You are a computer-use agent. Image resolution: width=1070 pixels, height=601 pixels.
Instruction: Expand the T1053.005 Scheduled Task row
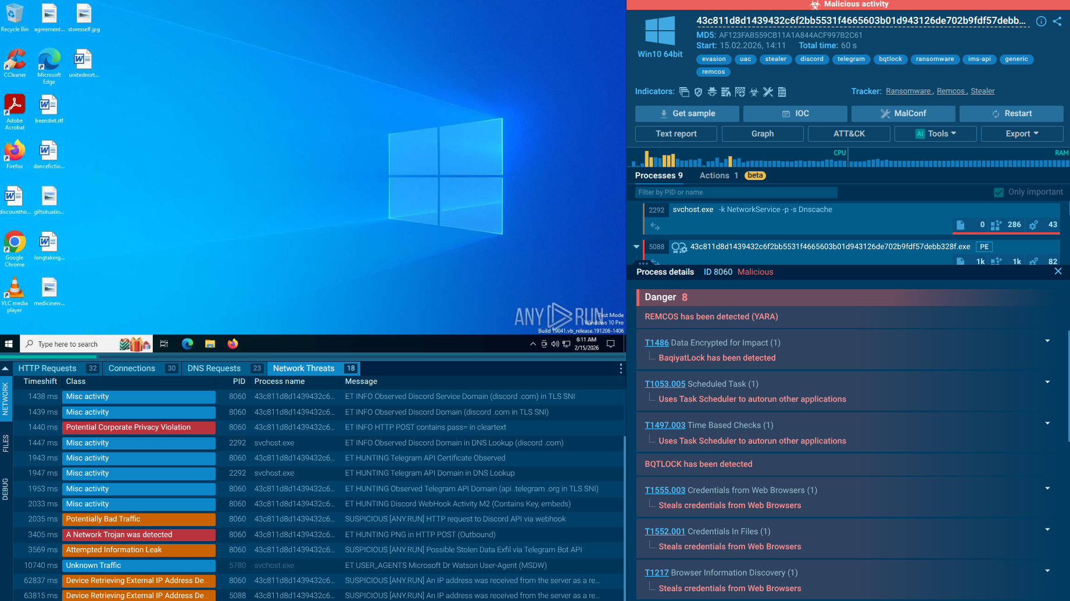click(1047, 382)
